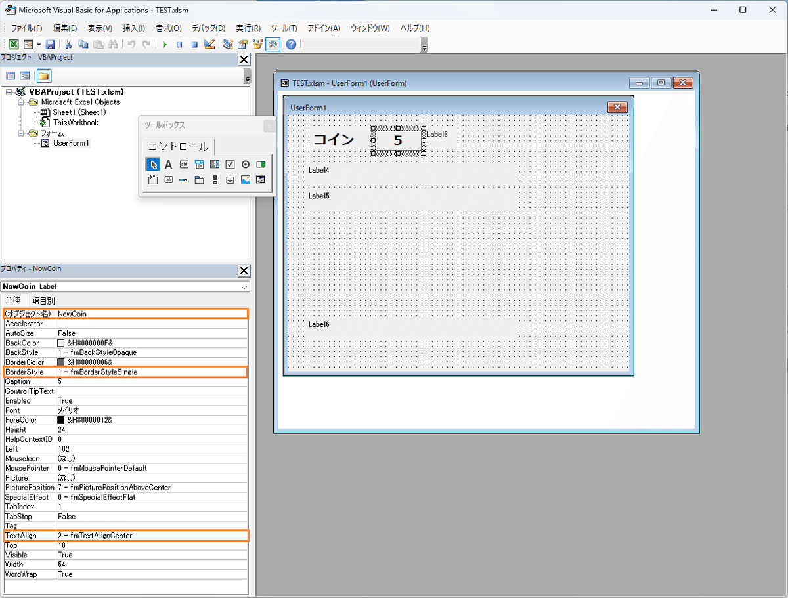Click BorderColor color swatch

pos(61,362)
